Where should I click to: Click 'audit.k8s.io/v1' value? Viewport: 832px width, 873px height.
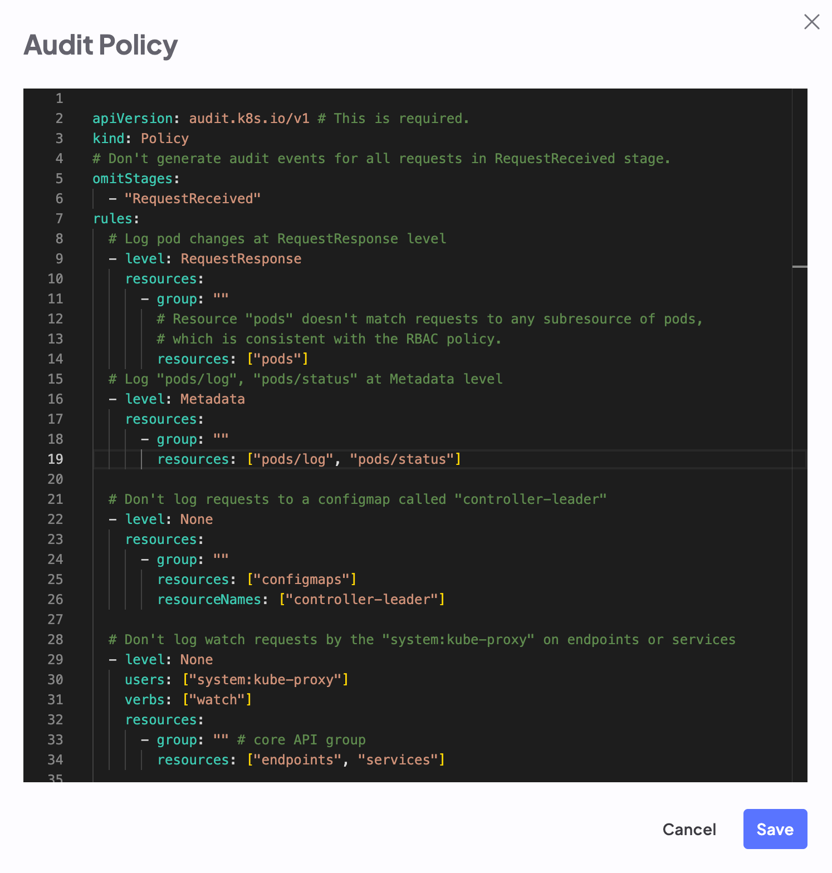click(249, 119)
